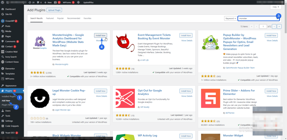Viewport: 287px width, 140px height.
Task: Open Content Views in sidebar
Action: tap(12, 62)
